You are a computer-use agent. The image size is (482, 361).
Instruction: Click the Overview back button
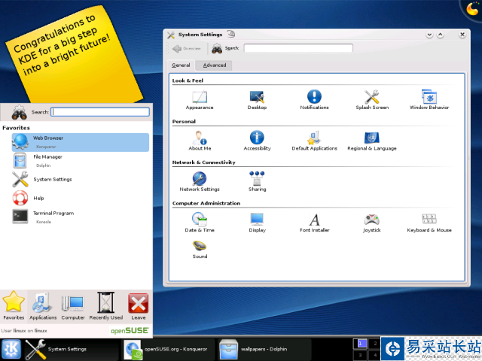point(187,48)
